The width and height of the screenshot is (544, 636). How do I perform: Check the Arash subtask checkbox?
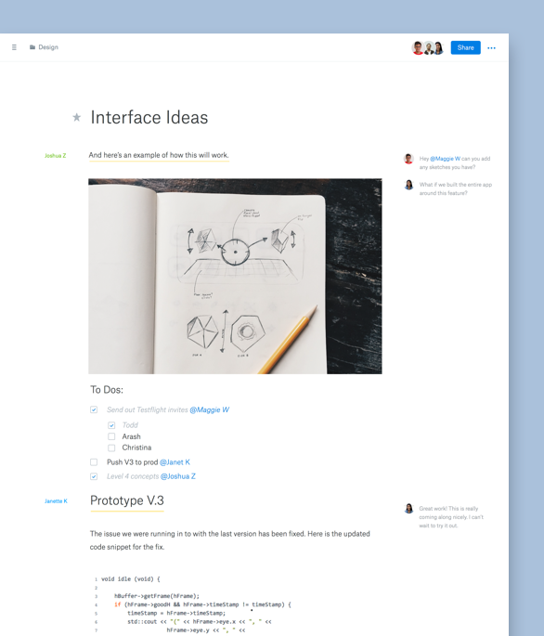tap(111, 436)
